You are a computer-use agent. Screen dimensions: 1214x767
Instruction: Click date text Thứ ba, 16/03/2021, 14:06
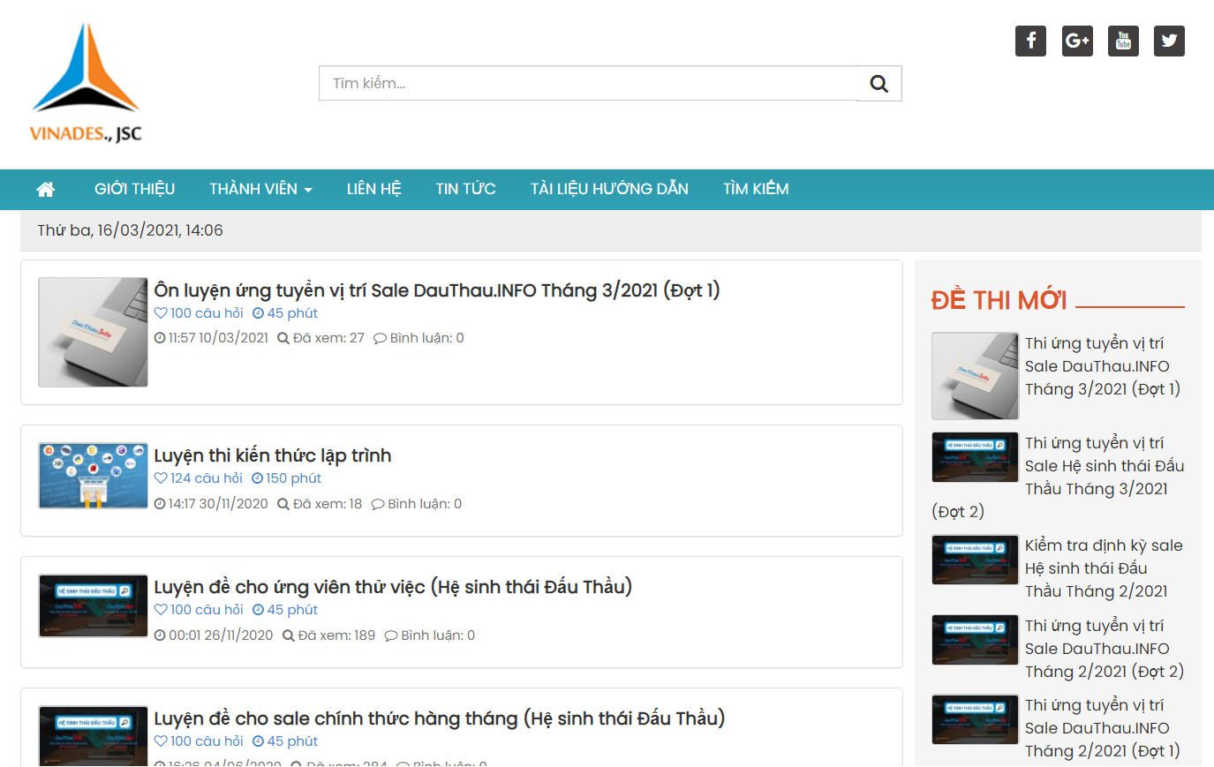pos(130,230)
